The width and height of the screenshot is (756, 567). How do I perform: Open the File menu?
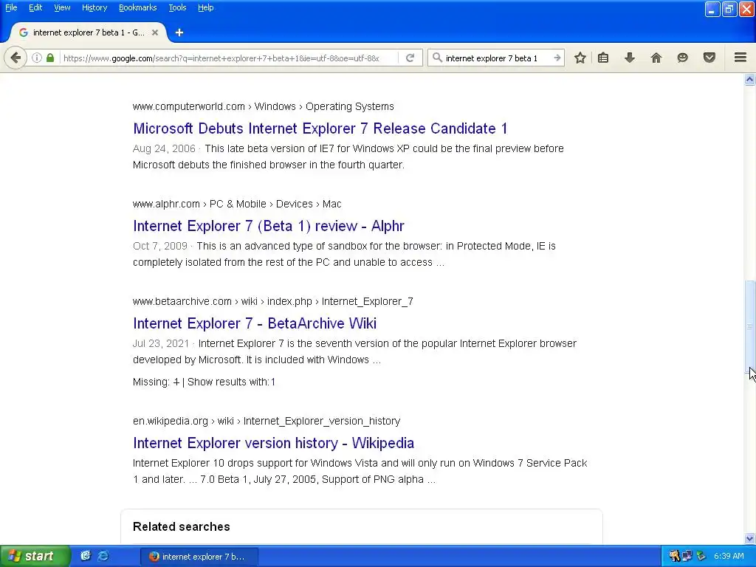click(11, 7)
